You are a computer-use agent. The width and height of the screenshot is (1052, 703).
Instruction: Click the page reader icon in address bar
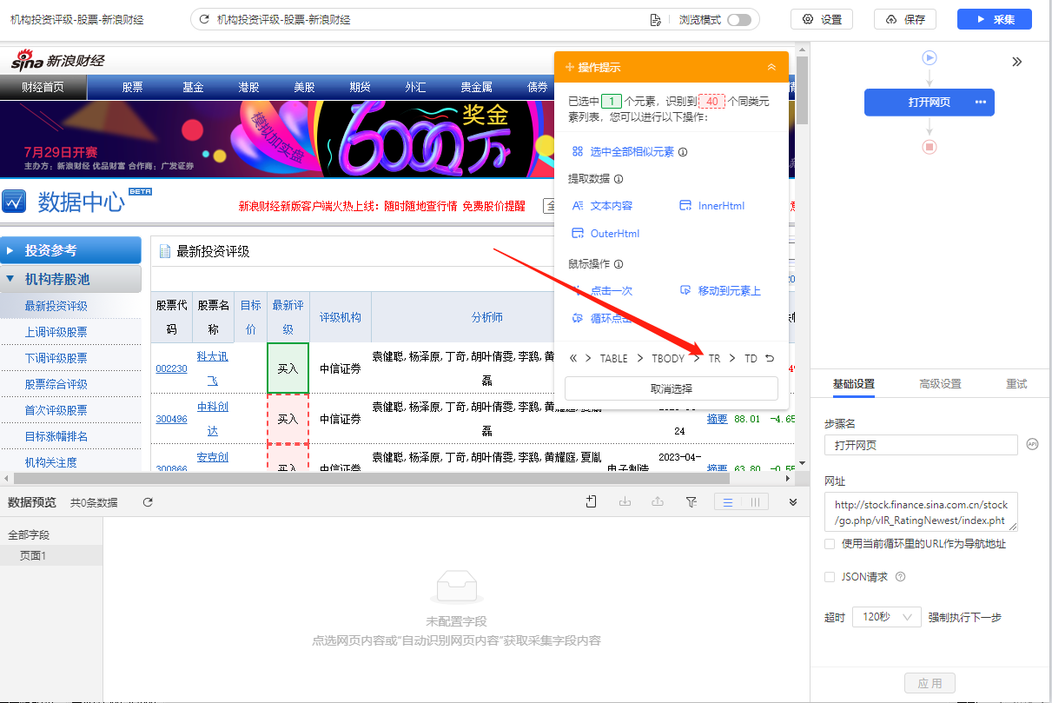(x=656, y=19)
